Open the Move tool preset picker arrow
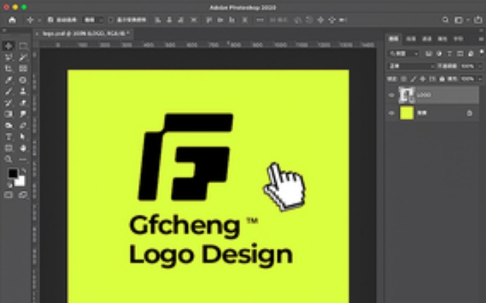The height and width of the screenshot is (303, 486). (x=40, y=20)
